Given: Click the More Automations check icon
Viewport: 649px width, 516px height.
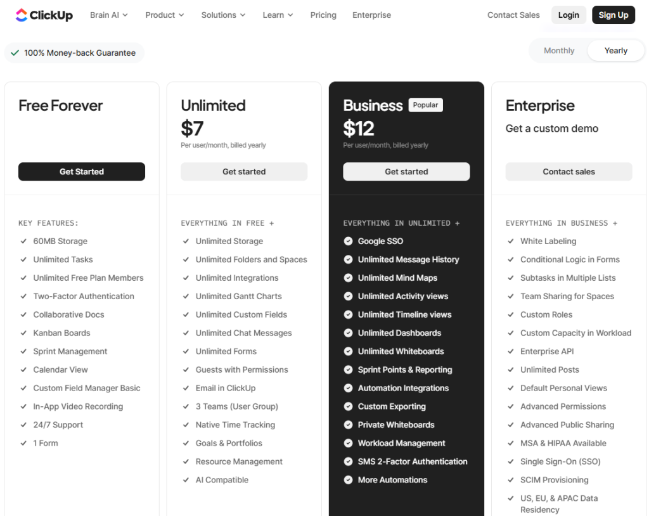Looking at the screenshot, I should click(348, 480).
